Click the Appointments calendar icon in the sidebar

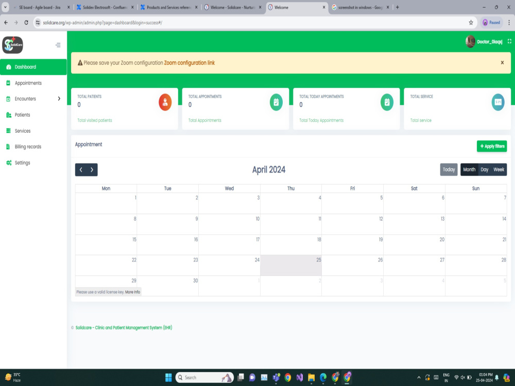point(8,83)
